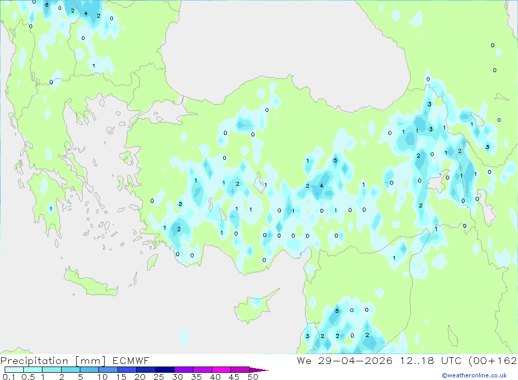Click the '(00+162' forecast run text
518x380 pixels.
(493, 360)
